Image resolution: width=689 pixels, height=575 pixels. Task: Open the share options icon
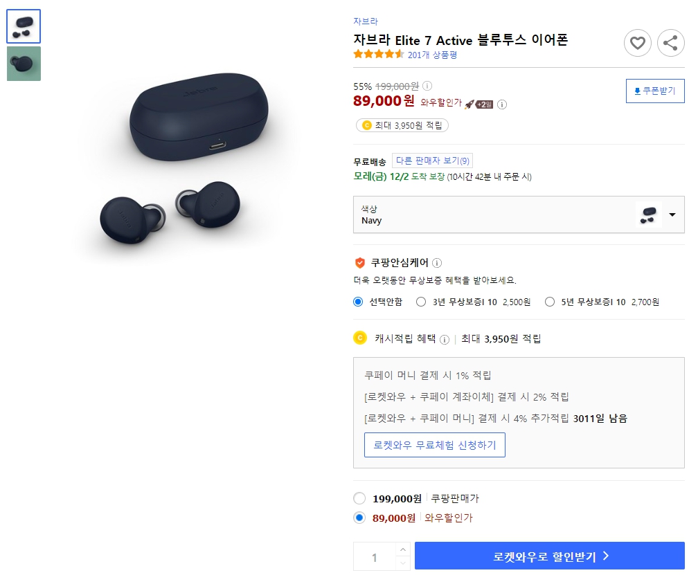670,43
